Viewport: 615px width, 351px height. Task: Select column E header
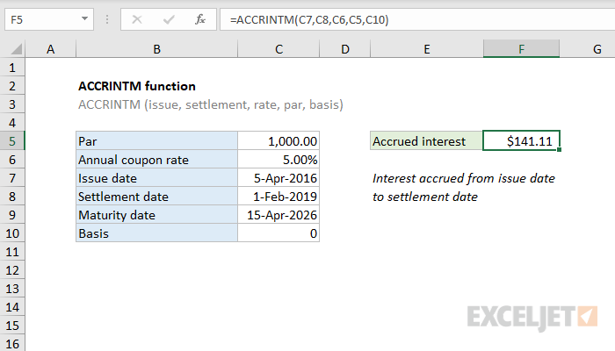pyautogui.click(x=427, y=49)
